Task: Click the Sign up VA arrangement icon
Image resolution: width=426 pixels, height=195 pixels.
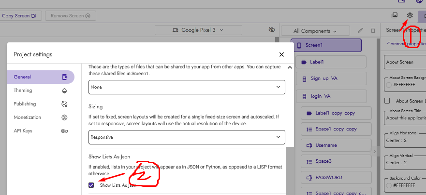Action: point(304,78)
